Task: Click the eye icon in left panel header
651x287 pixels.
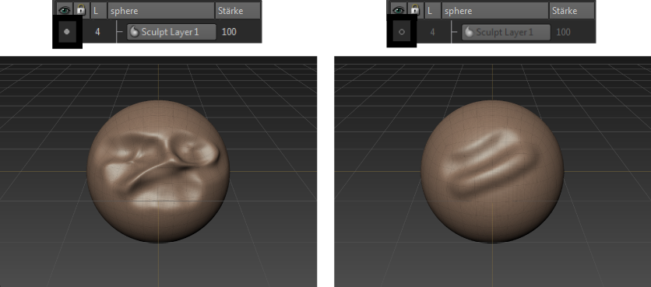Action: (x=65, y=9)
